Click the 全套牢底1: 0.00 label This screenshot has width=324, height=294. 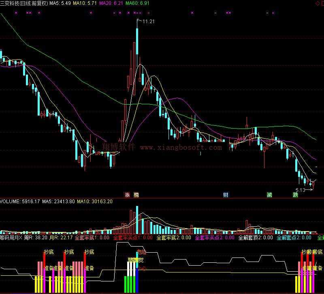click(x=92, y=238)
